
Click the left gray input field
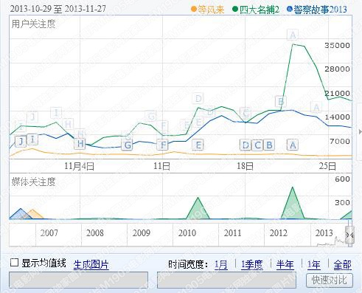coord(78,280)
